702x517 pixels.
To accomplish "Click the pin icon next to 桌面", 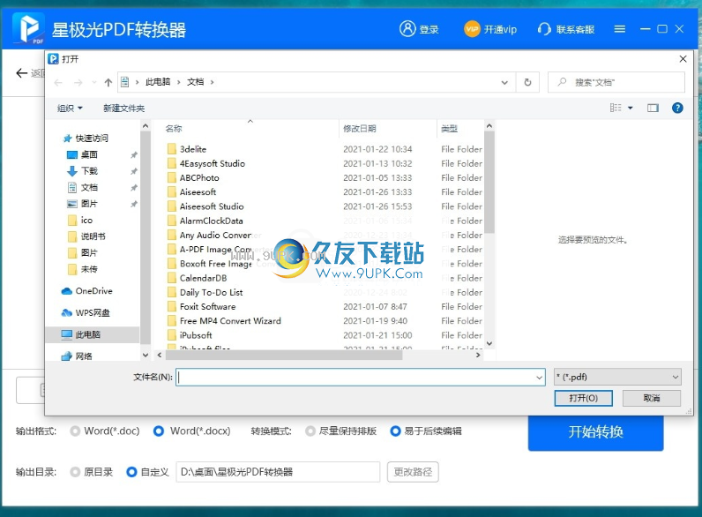I will coord(133,155).
